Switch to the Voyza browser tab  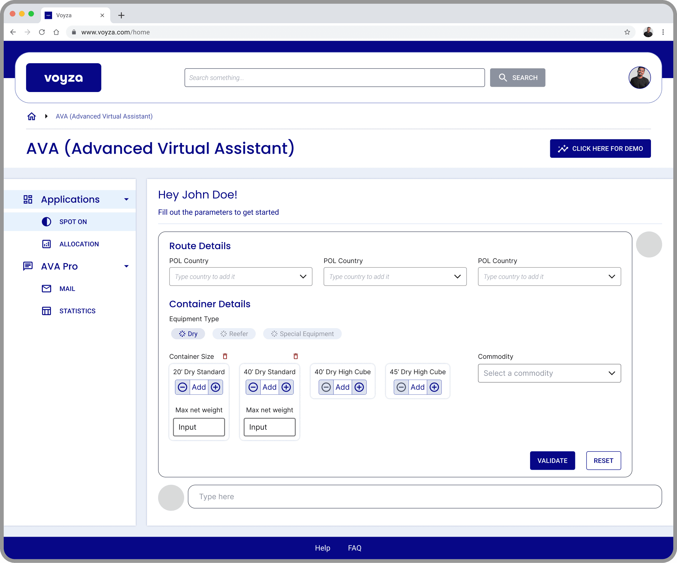[x=75, y=15]
